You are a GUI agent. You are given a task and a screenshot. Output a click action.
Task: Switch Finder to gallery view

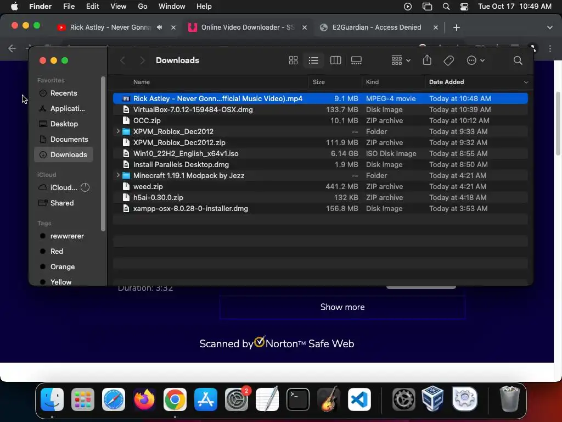click(x=356, y=60)
